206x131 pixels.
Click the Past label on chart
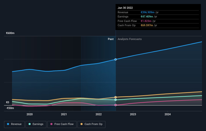(111, 39)
